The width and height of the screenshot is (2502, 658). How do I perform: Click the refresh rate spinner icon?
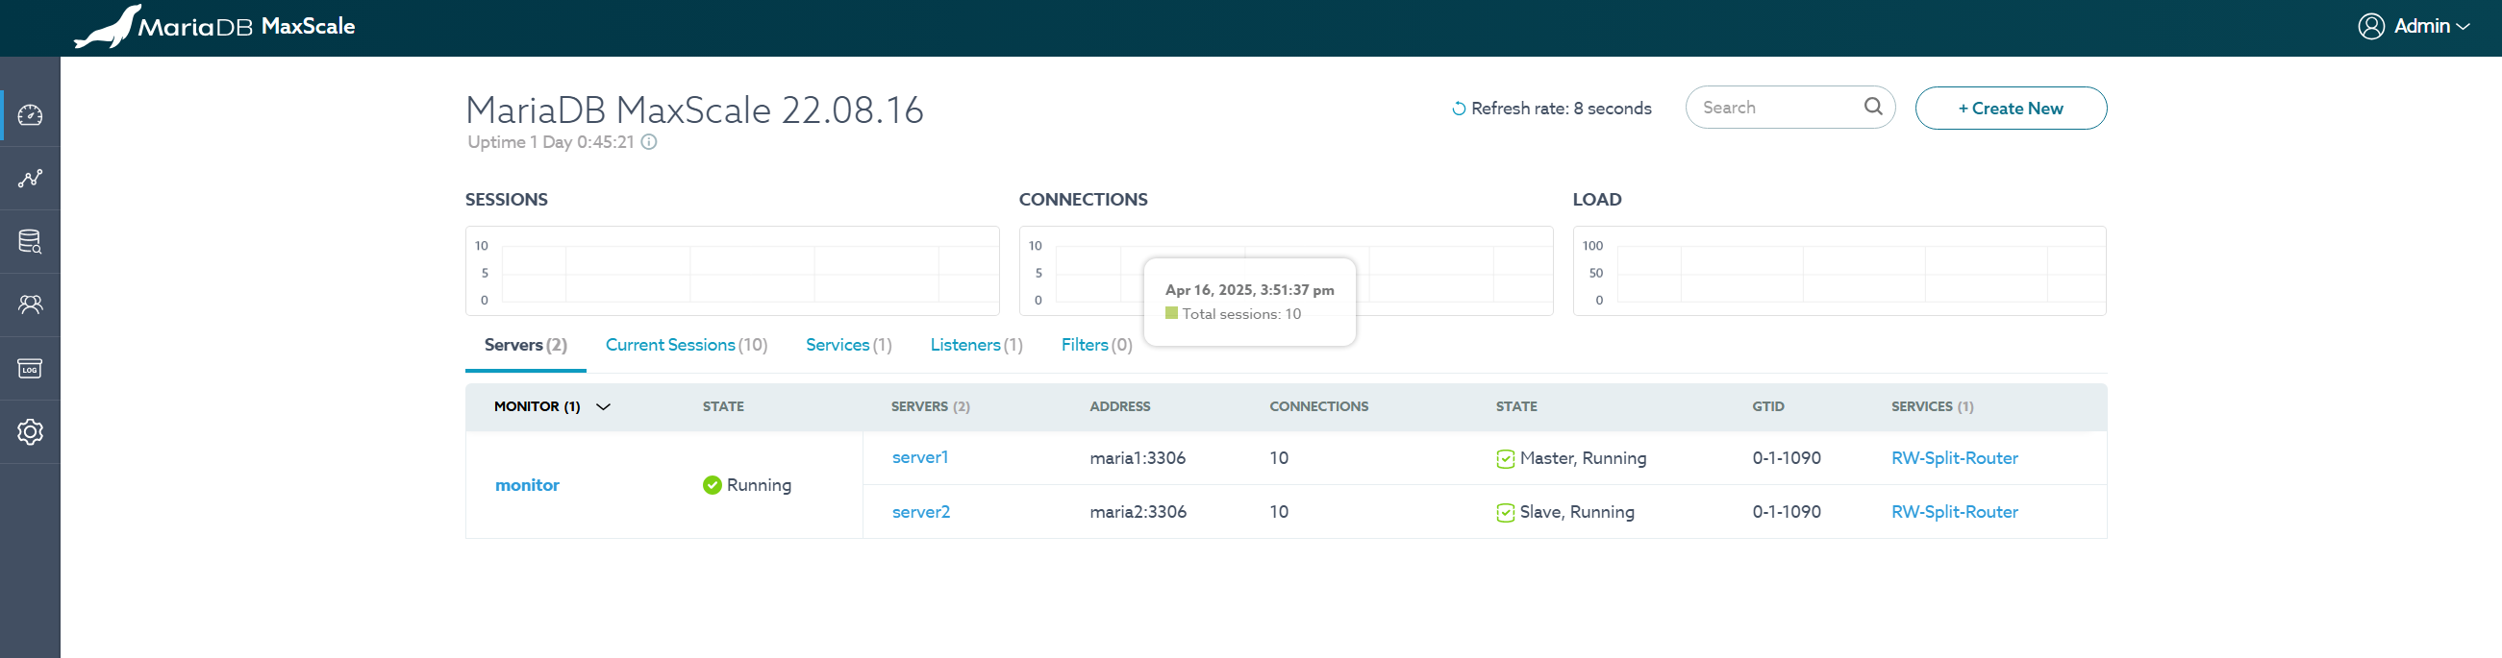(x=1458, y=109)
